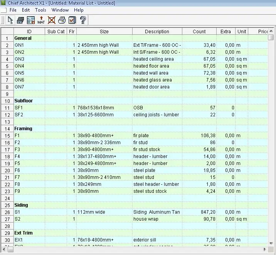Open the Window menu
Image resolution: width=276 pixels, height=255 pixels.
pyautogui.click(x=60, y=10)
